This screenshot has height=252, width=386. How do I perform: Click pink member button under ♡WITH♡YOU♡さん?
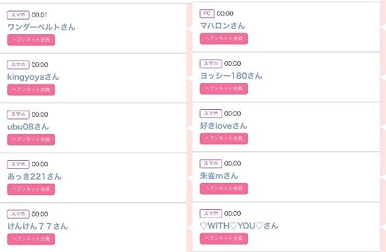[224, 239]
